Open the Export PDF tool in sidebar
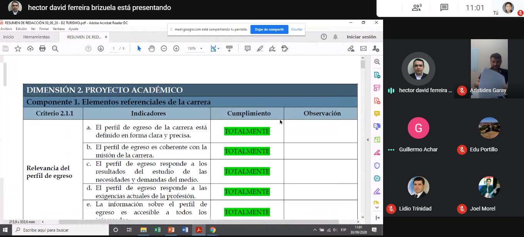The image size is (524, 237). pos(377,75)
